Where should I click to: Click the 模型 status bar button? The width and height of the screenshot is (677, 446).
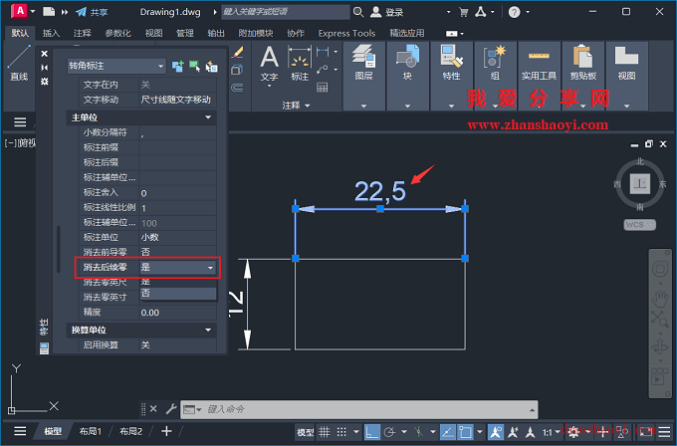(x=306, y=432)
